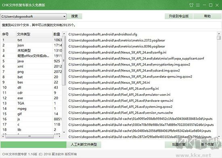Click the 人工判断文件类型 button
222x158 pixels.
[84, 145]
